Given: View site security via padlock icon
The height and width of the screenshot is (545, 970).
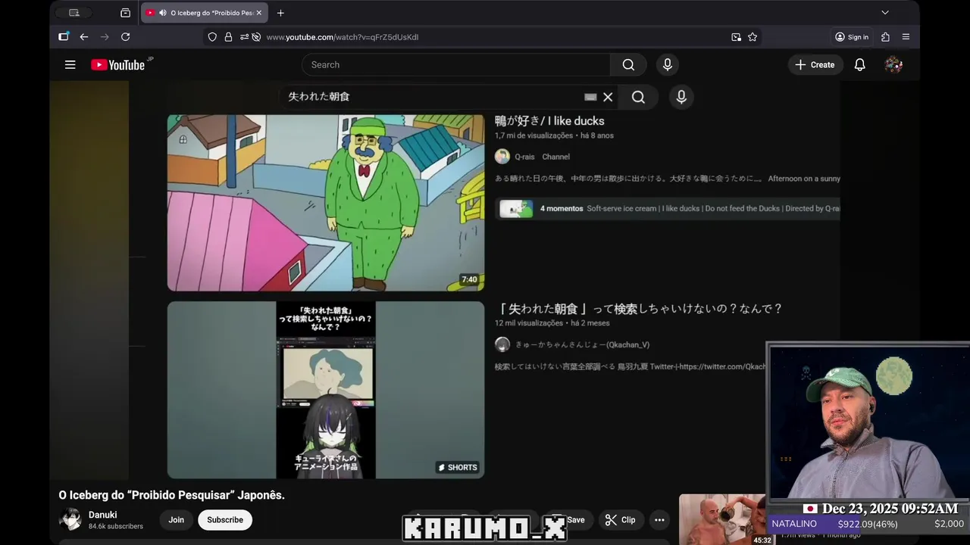Looking at the screenshot, I should click(x=228, y=37).
